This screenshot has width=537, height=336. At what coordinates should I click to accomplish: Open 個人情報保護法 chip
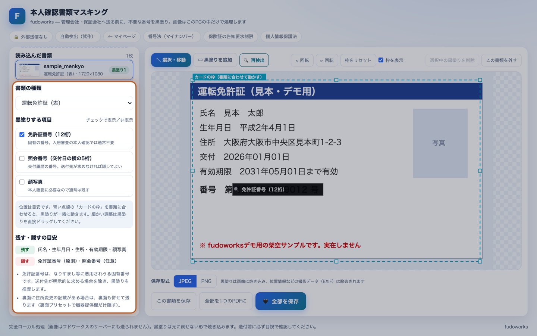pyautogui.click(x=281, y=37)
